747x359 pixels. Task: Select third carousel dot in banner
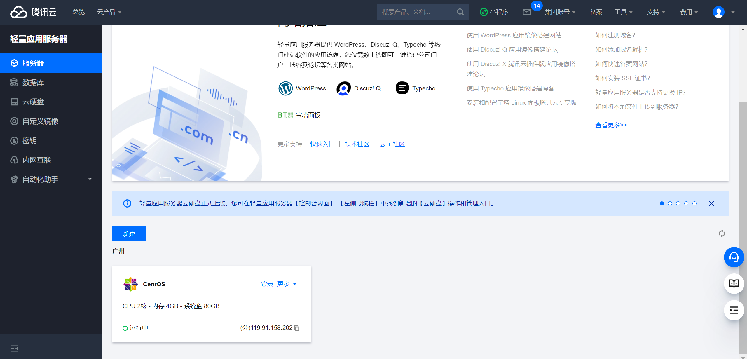pos(678,203)
